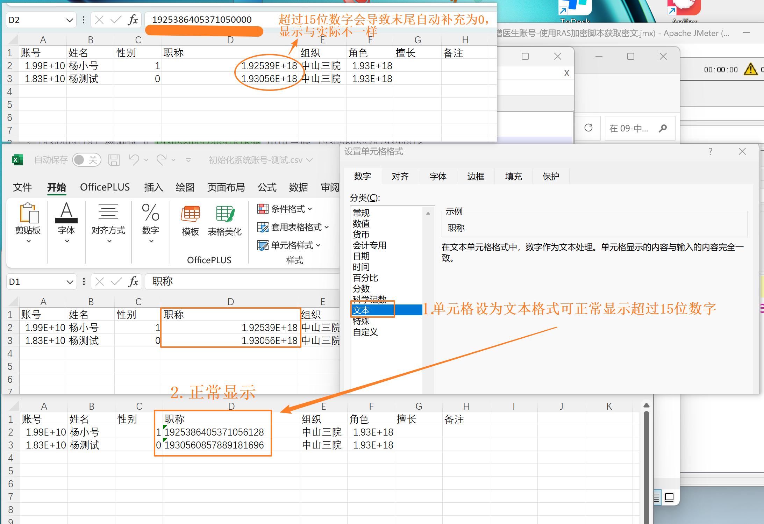This screenshot has height=524, width=764.
Task: Click the Undo arrow icon
Action: (x=134, y=160)
